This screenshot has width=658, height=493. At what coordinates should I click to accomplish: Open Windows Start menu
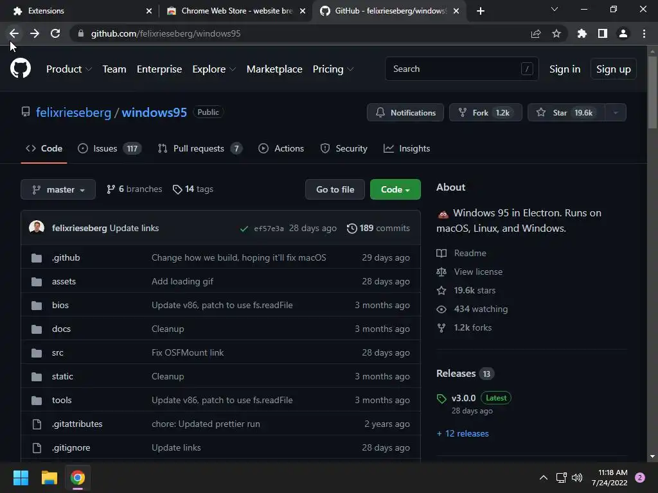point(21,478)
